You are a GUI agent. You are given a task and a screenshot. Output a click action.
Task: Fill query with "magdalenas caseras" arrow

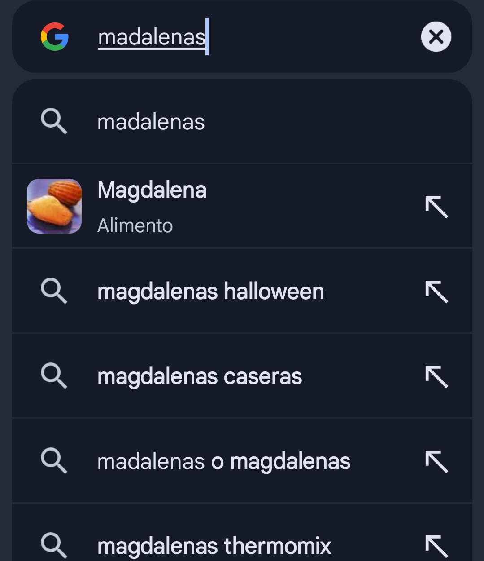(x=436, y=376)
